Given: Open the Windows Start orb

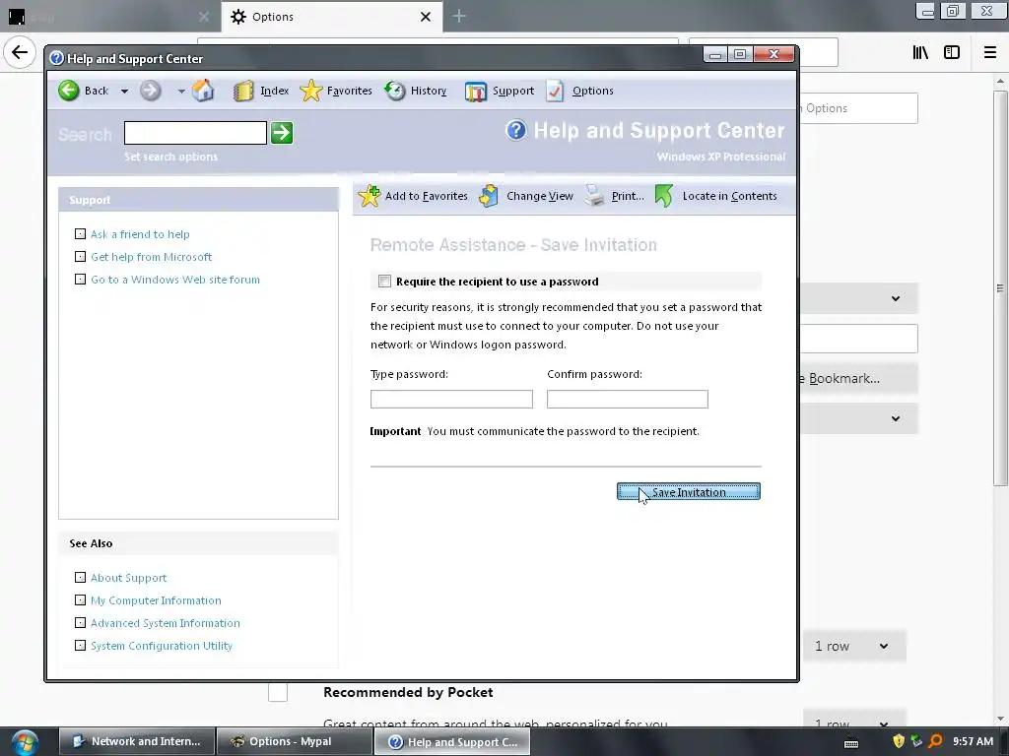Looking at the screenshot, I should (25, 742).
